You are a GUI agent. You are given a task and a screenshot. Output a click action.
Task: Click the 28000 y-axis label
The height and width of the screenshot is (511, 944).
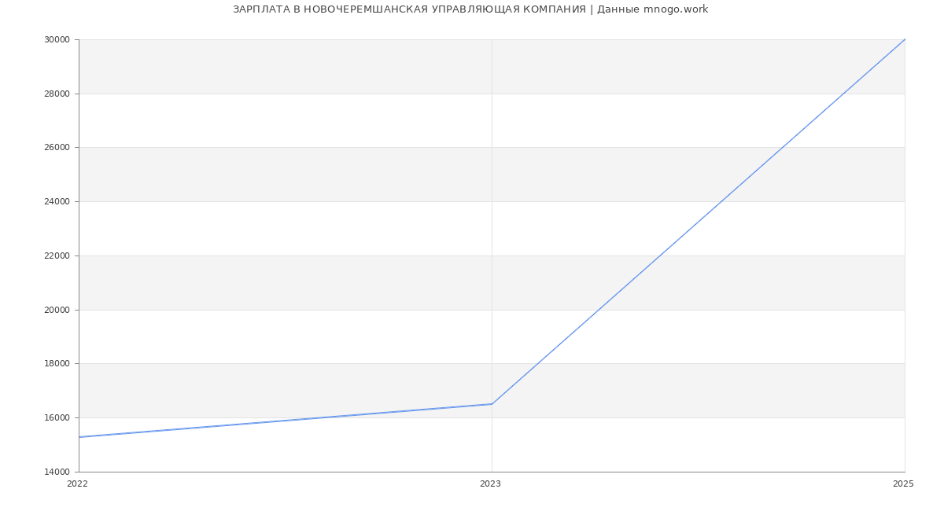point(58,94)
